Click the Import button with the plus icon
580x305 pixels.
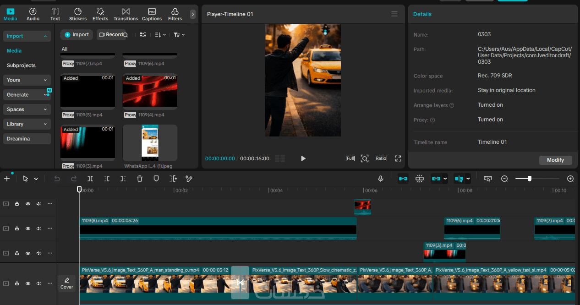[77, 35]
